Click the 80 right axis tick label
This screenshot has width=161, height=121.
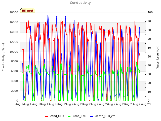149,30
